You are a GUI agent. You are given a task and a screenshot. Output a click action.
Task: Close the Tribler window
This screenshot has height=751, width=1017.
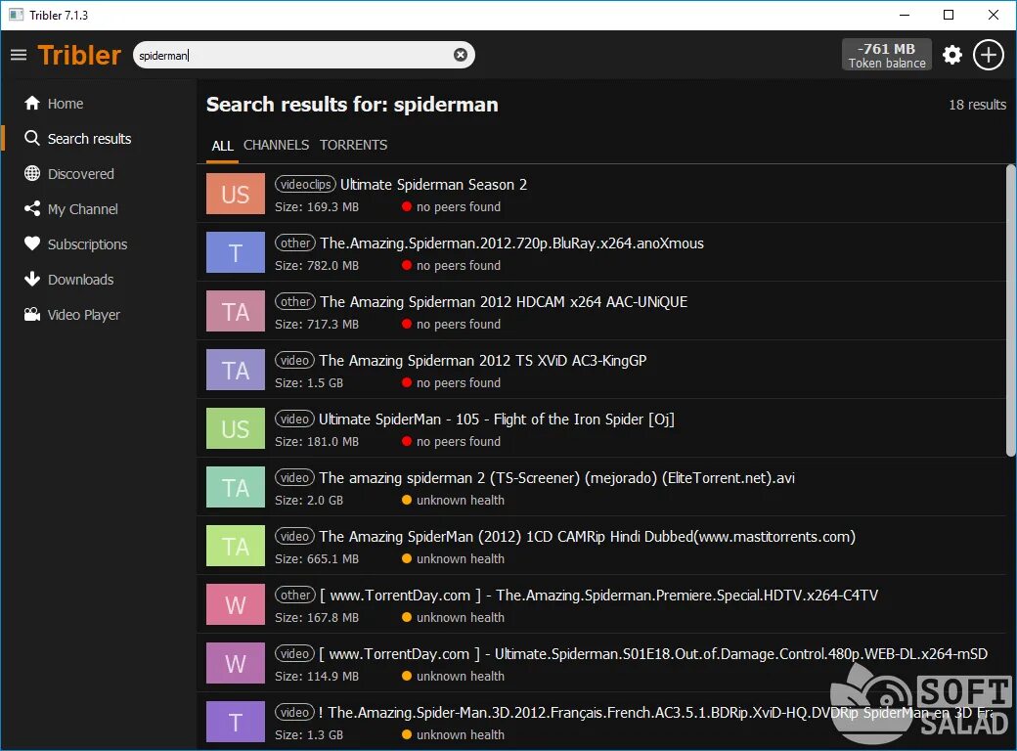pyautogui.click(x=993, y=15)
